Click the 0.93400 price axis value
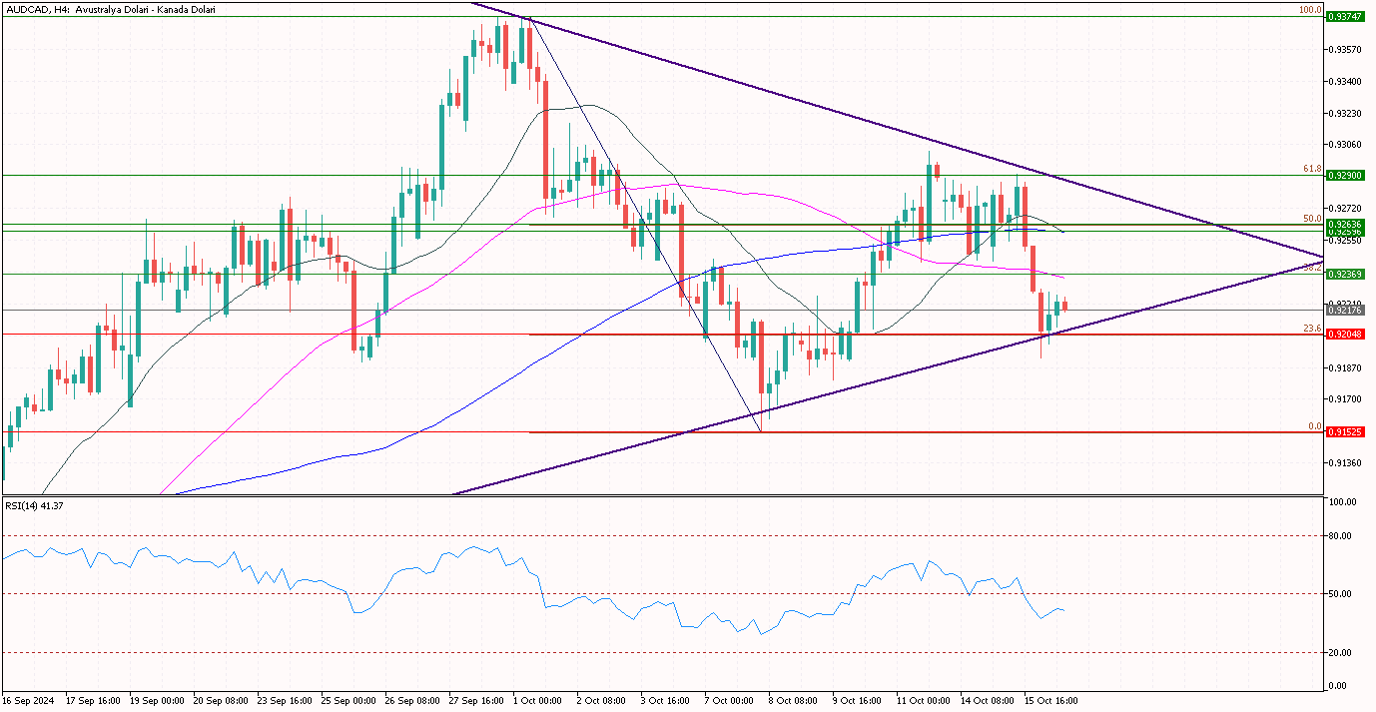The height and width of the screenshot is (712, 1376). 1344,81
